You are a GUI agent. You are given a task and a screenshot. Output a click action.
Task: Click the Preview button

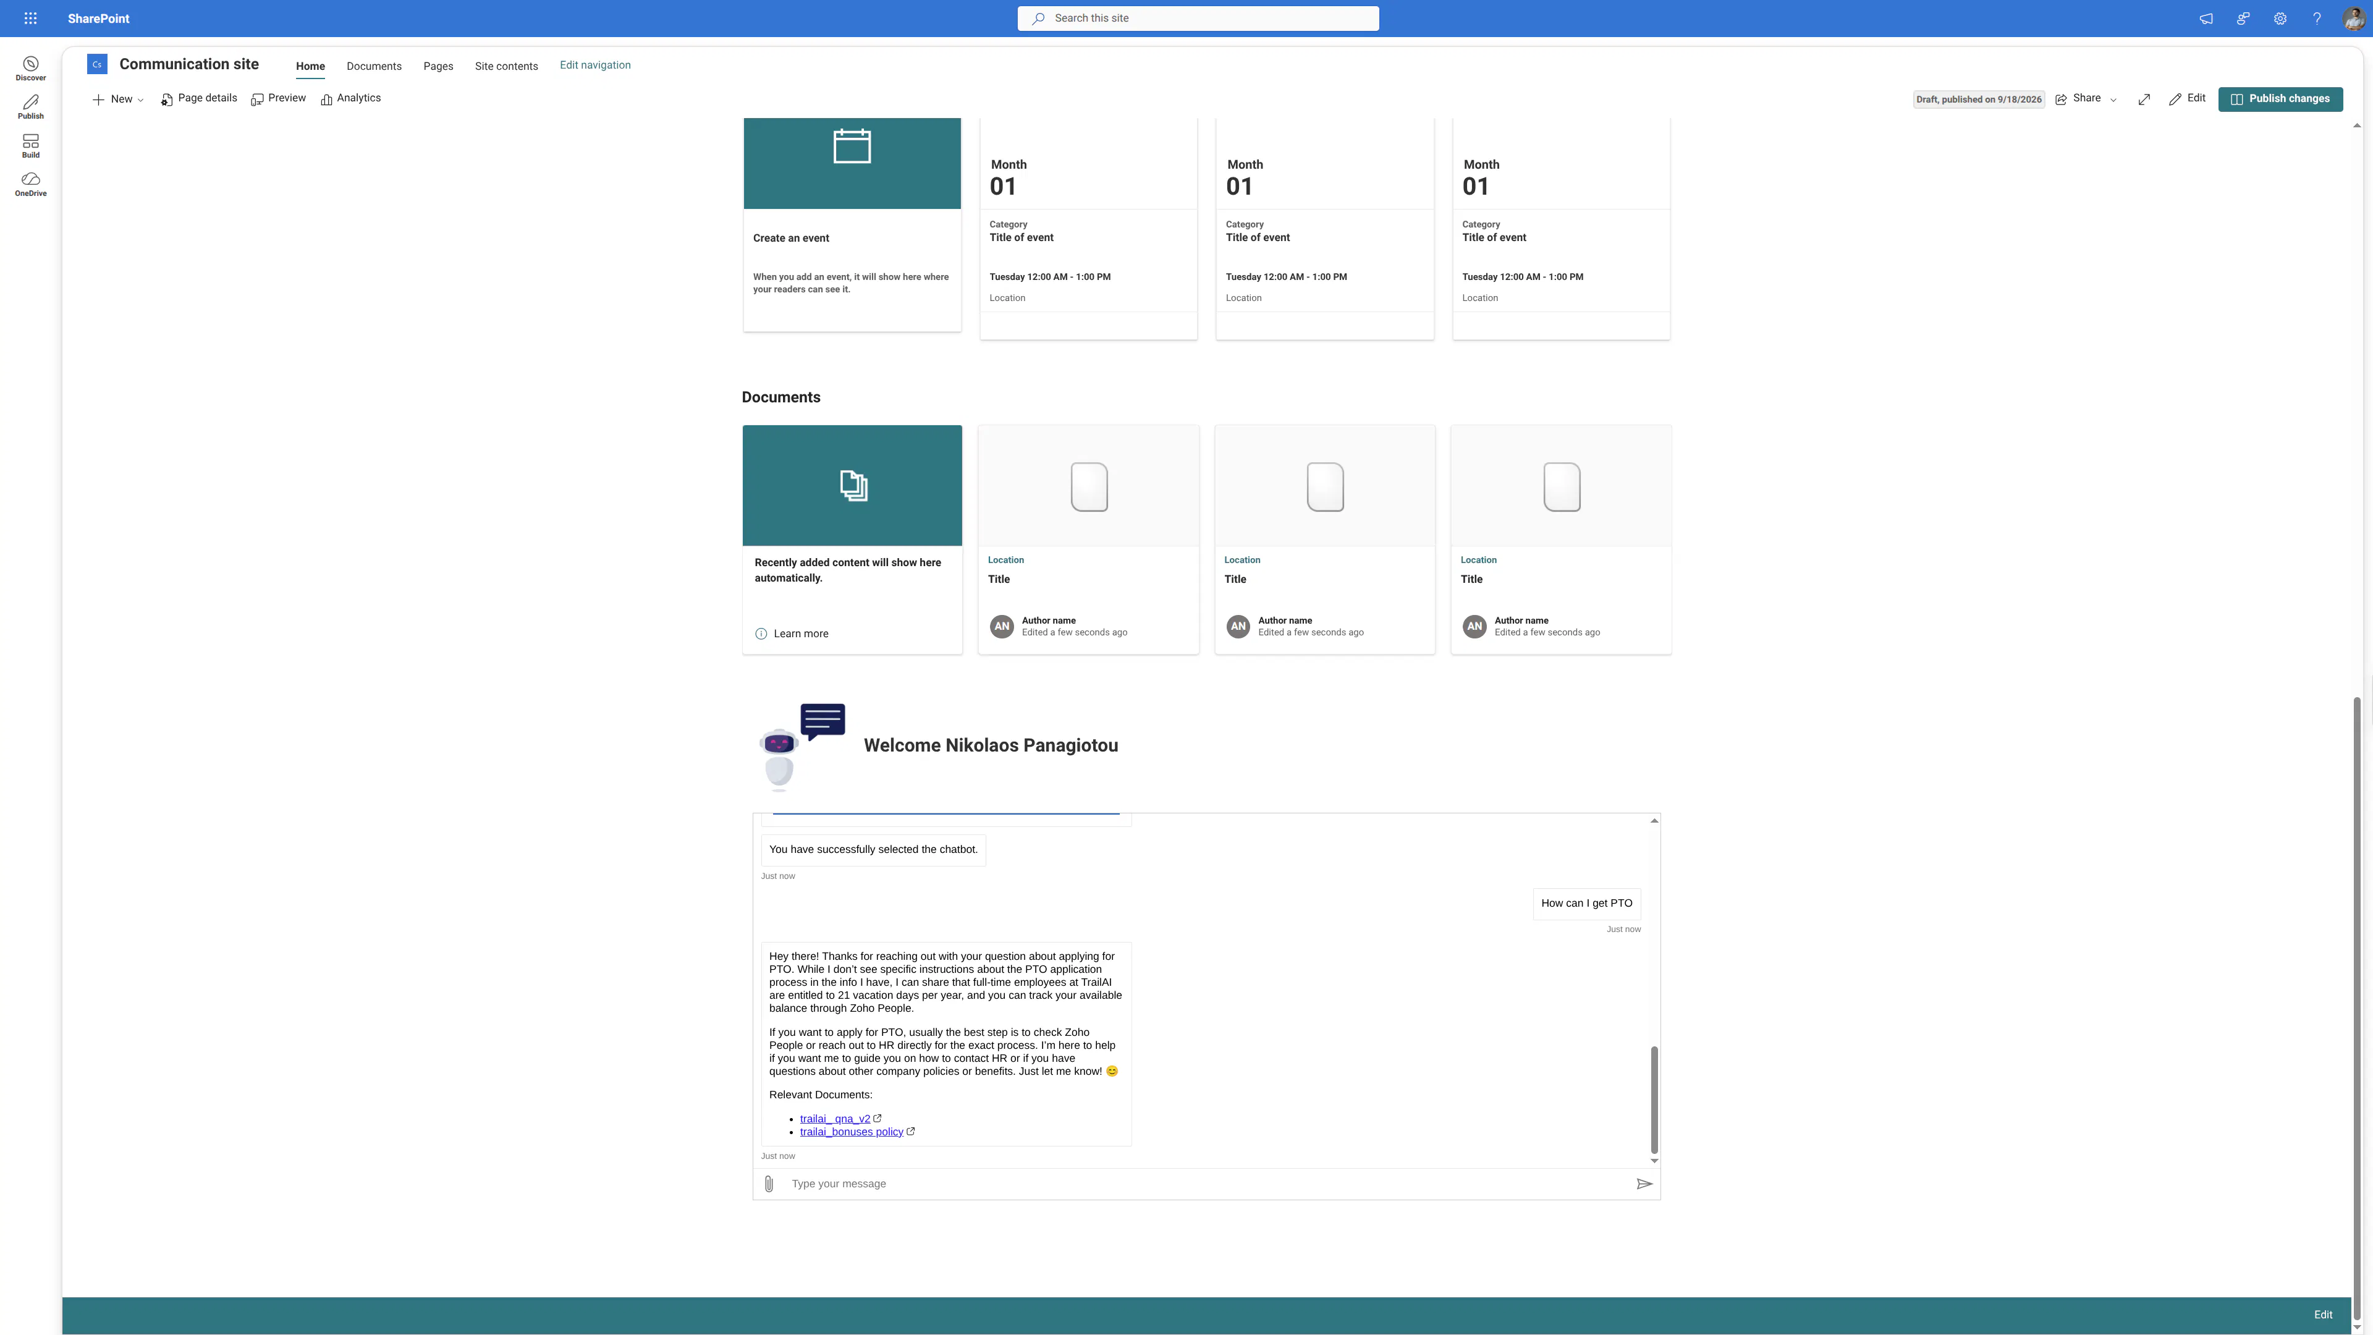(278, 99)
